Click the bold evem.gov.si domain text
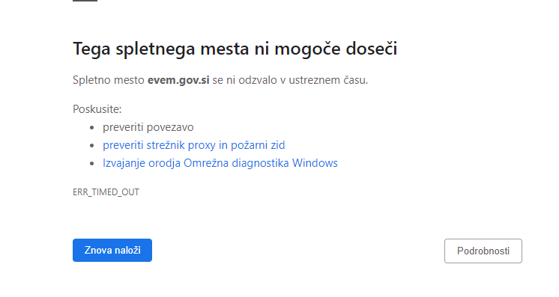Viewport: 559px width, 297px height. 178,80
